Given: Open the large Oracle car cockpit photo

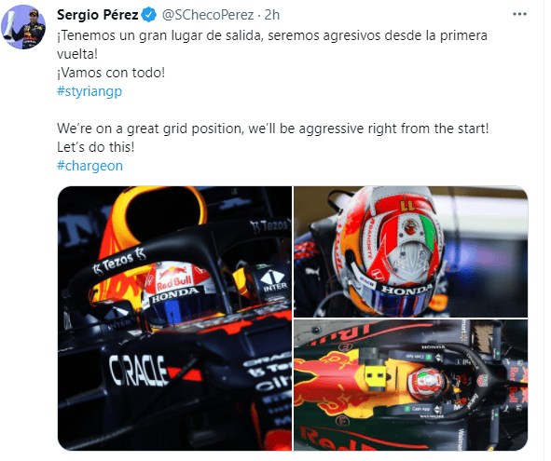Looking at the screenshot, I should click(174, 319).
